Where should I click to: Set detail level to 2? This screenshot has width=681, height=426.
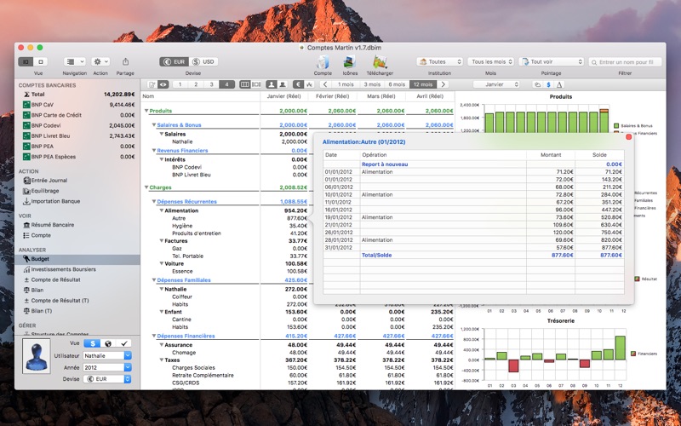point(196,84)
